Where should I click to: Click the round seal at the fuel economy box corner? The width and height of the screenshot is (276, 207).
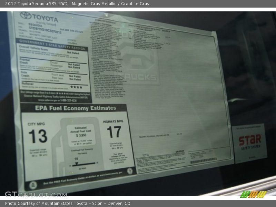tap(130, 171)
